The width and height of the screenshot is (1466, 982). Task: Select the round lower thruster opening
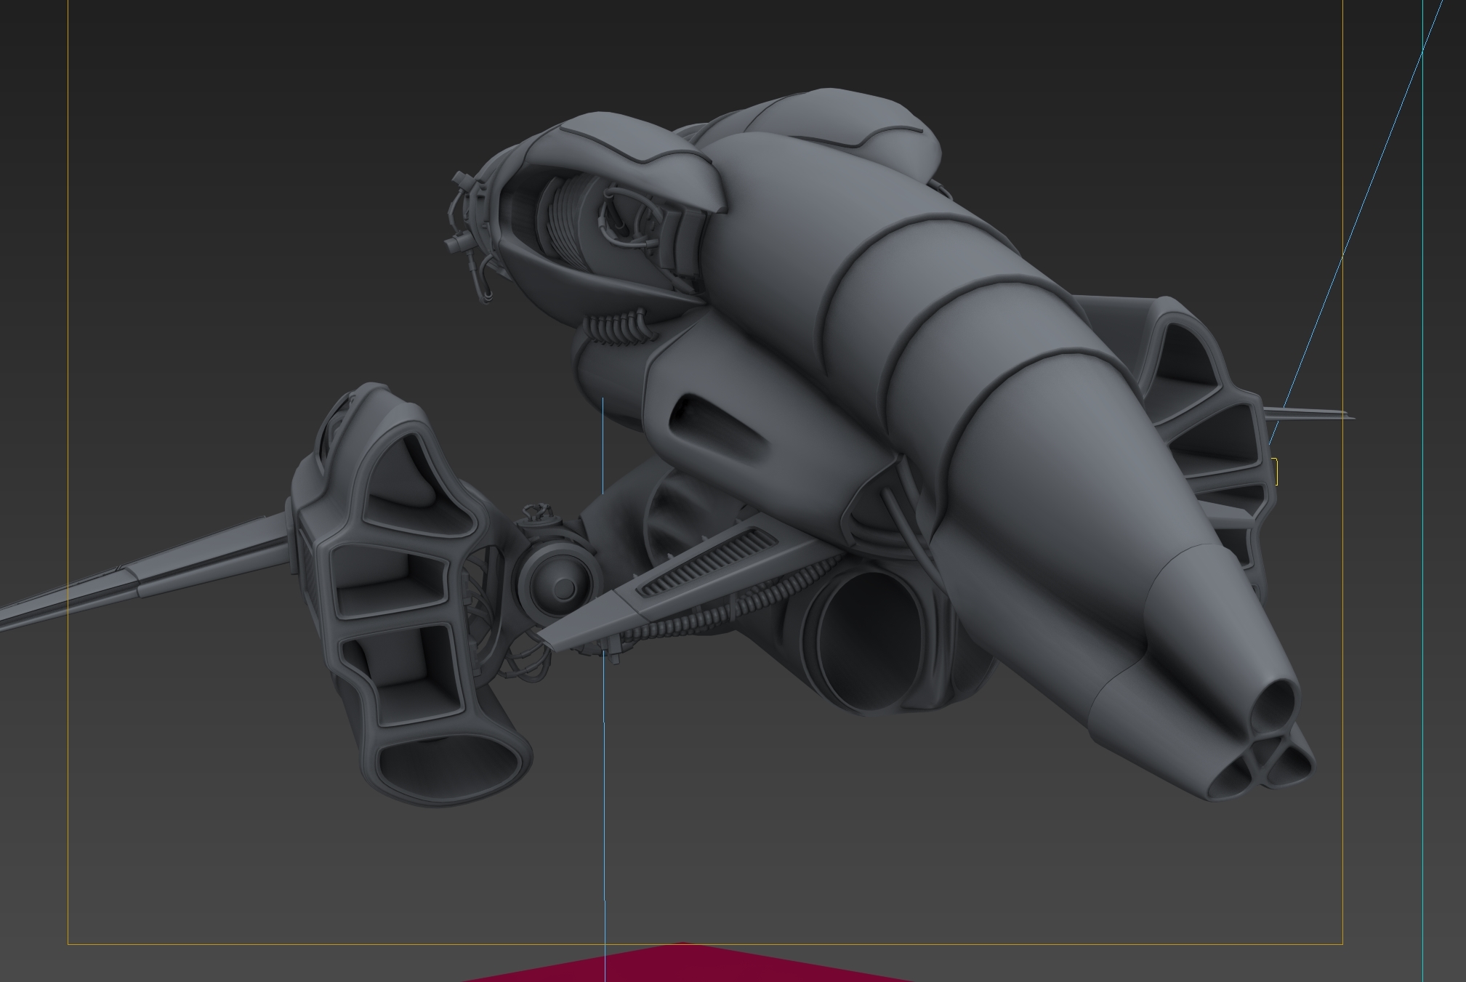(869, 640)
